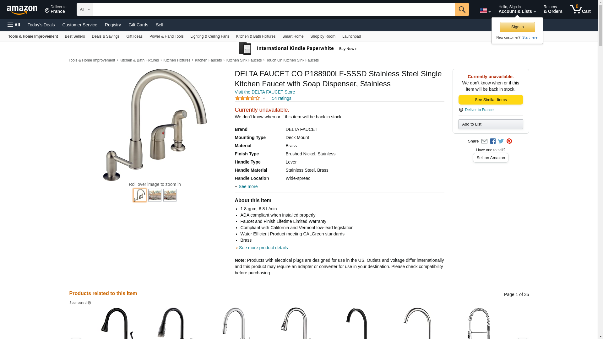Click the yellow Sign in button

click(517, 27)
